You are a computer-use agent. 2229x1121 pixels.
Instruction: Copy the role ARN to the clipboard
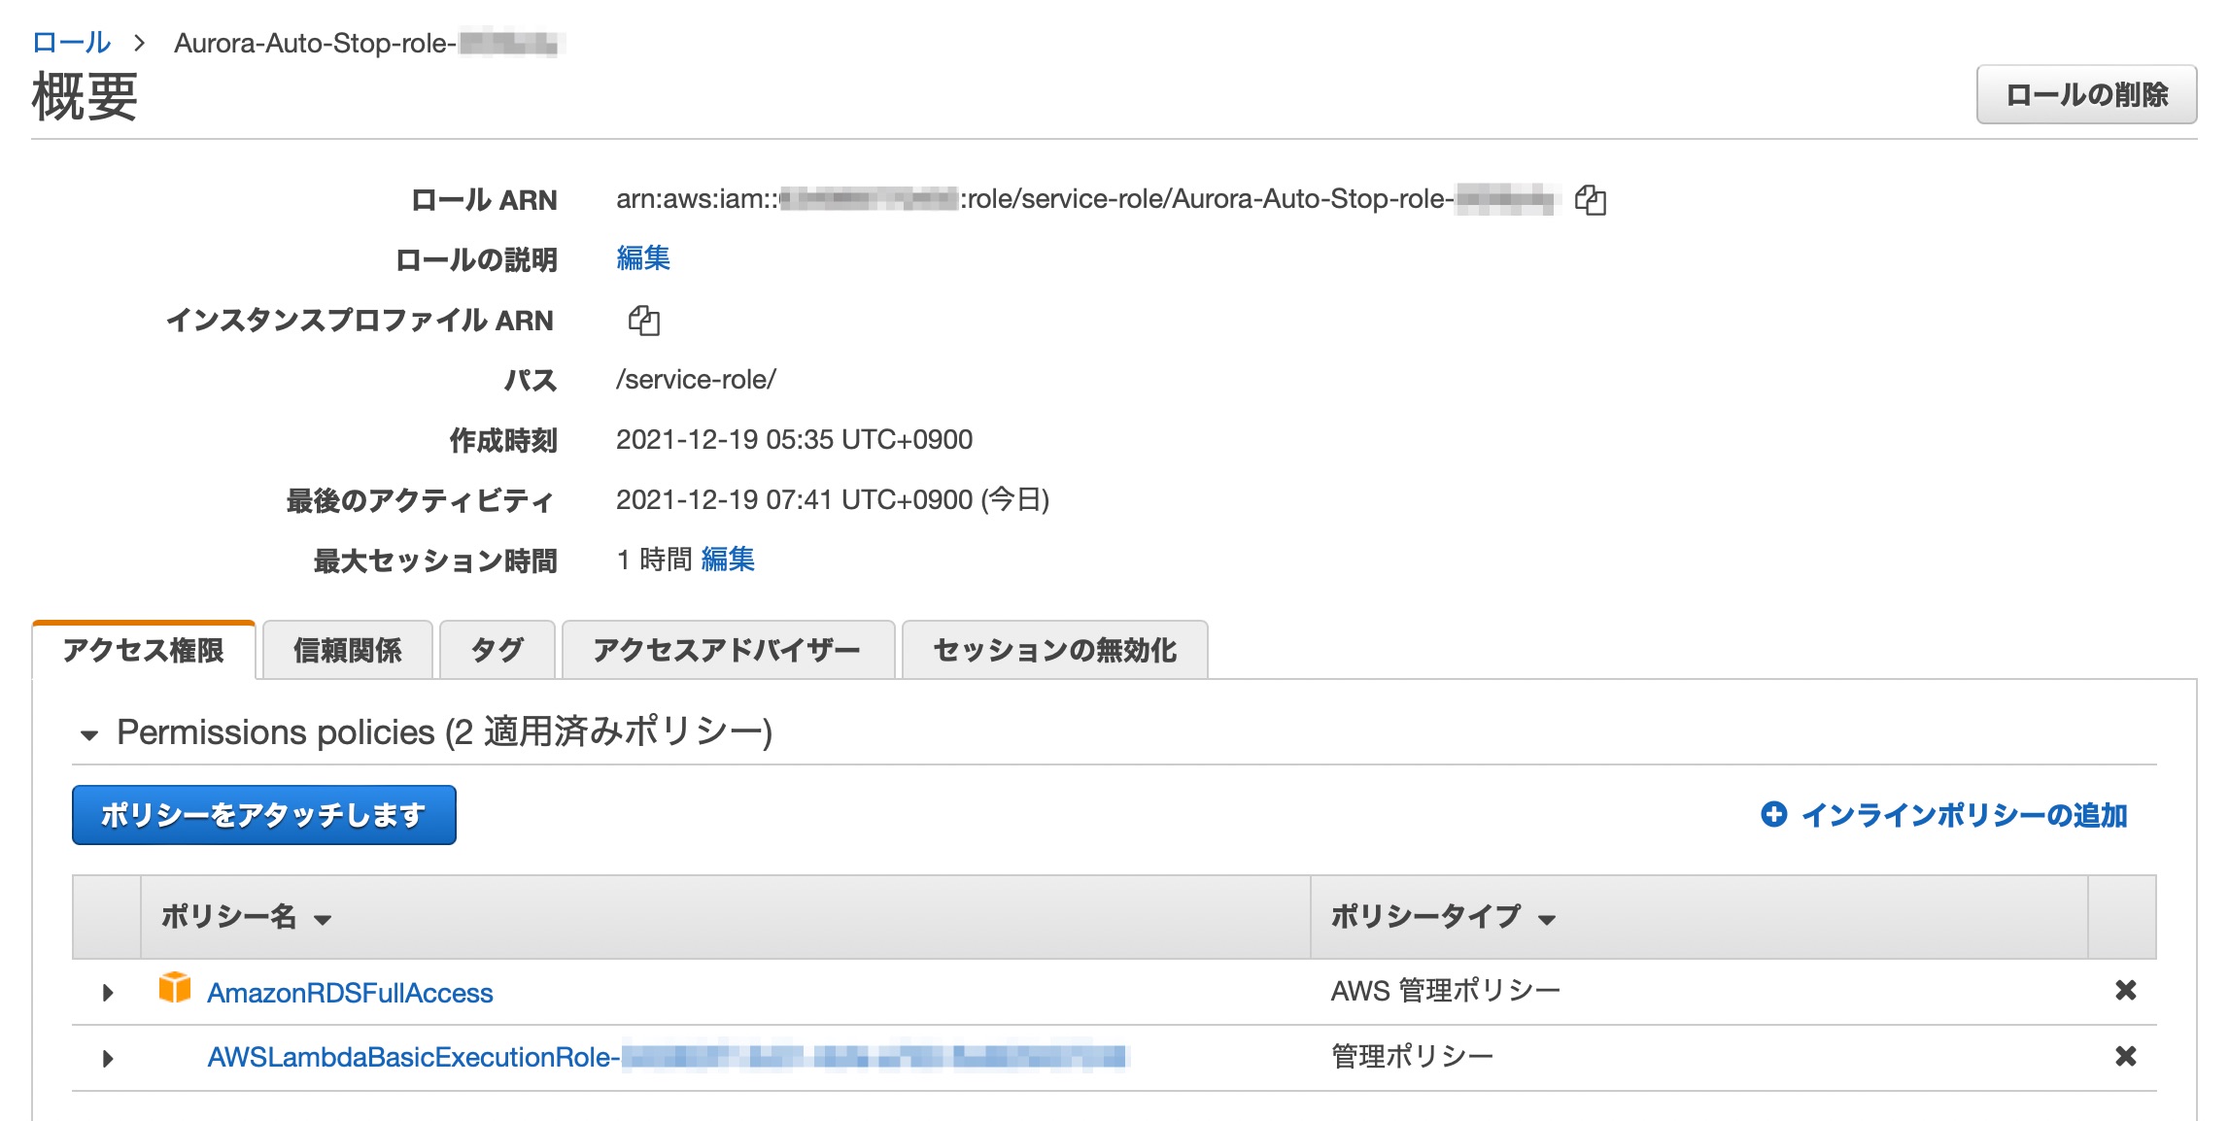point(1590,200)
